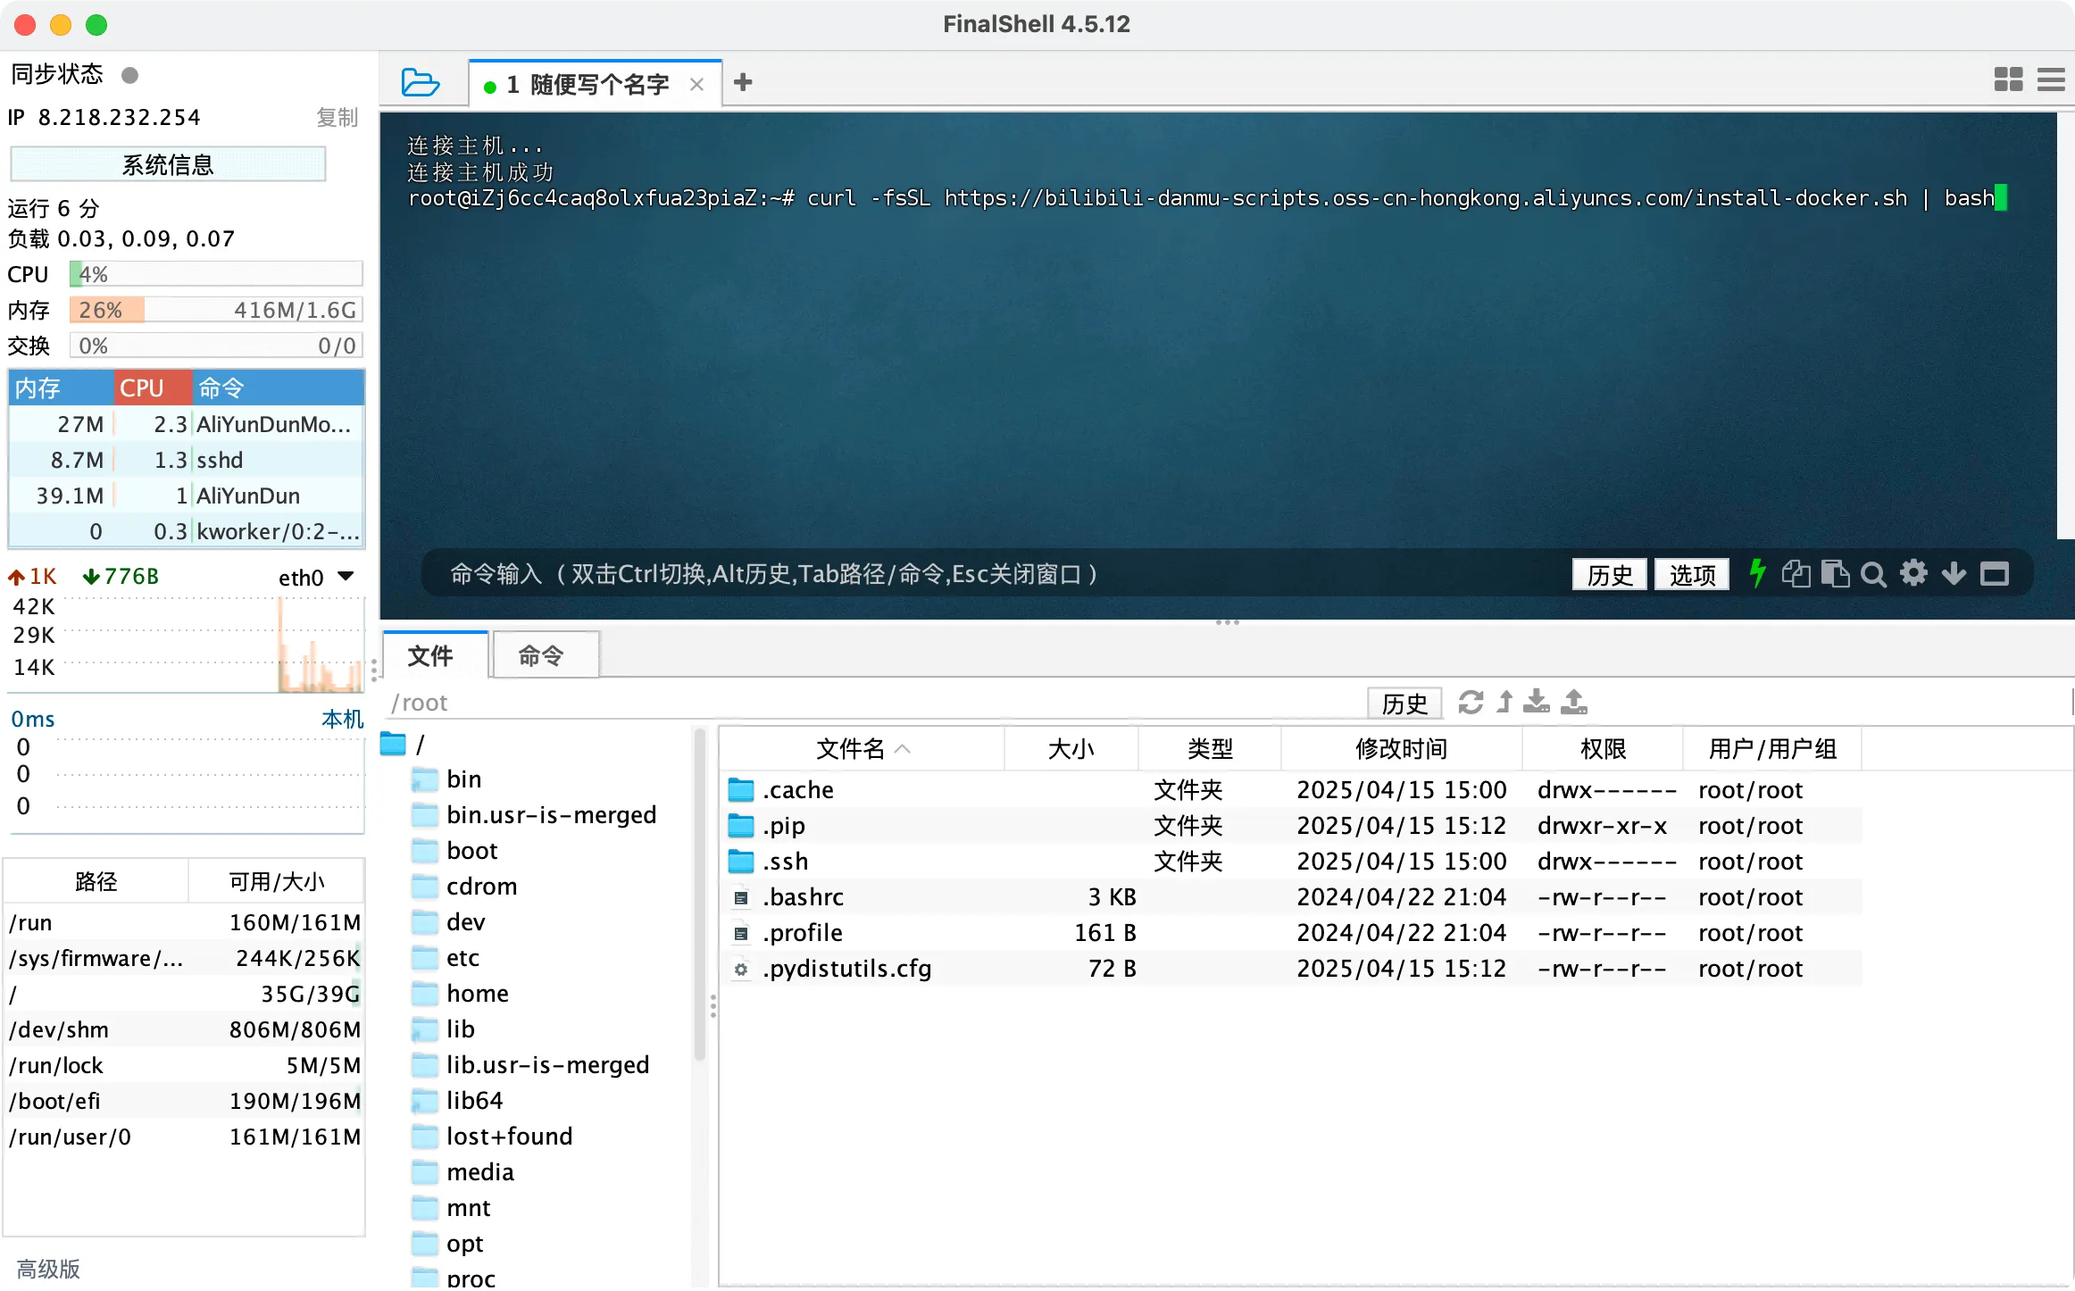
Task: Click 复制 to copy the IP
Action: 337,118
